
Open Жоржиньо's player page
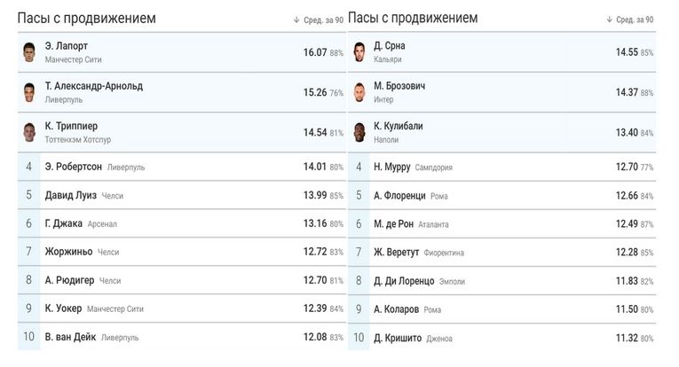(69, 252)
